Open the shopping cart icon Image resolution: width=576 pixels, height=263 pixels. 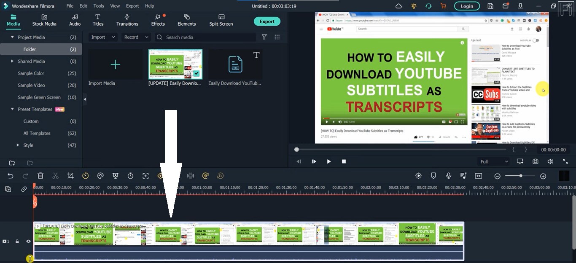pos(443,6)
